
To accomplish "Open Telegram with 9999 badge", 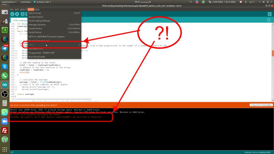I will click(5, 48).
